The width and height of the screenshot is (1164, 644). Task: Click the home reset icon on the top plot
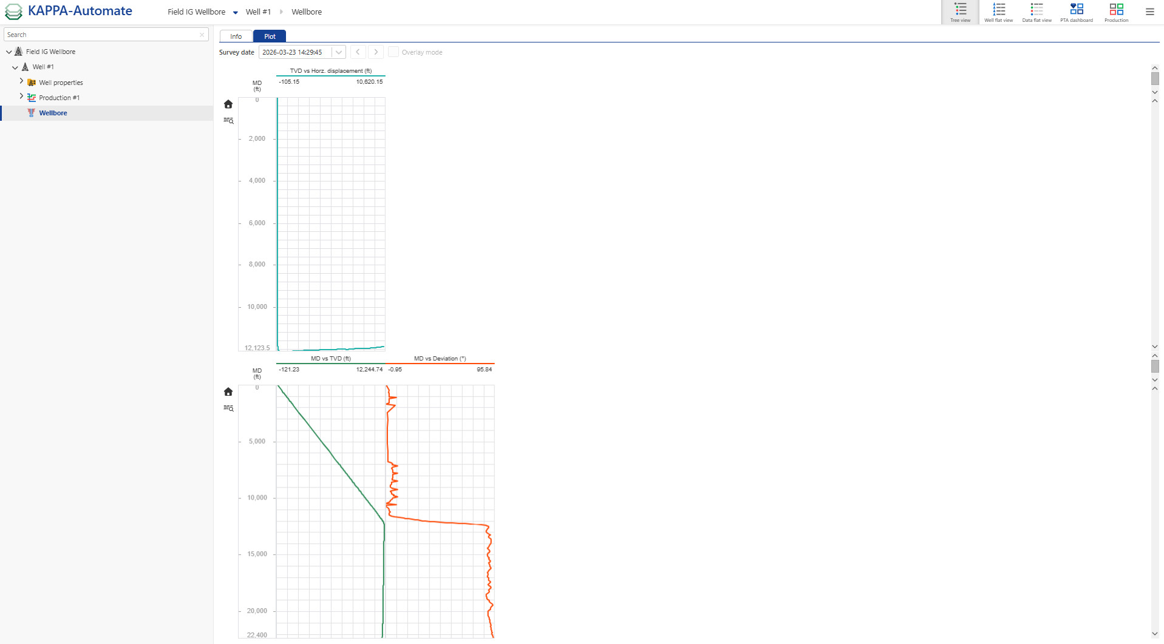228,104
